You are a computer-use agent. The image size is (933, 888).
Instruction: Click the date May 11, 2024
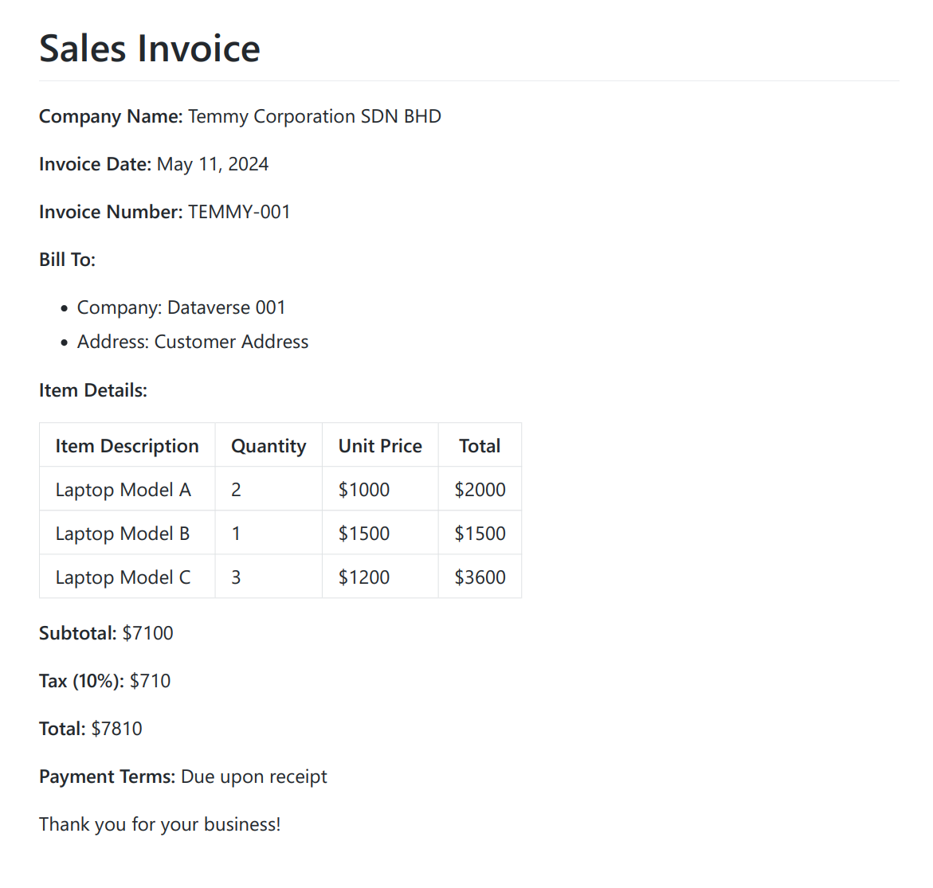[213, 164]
